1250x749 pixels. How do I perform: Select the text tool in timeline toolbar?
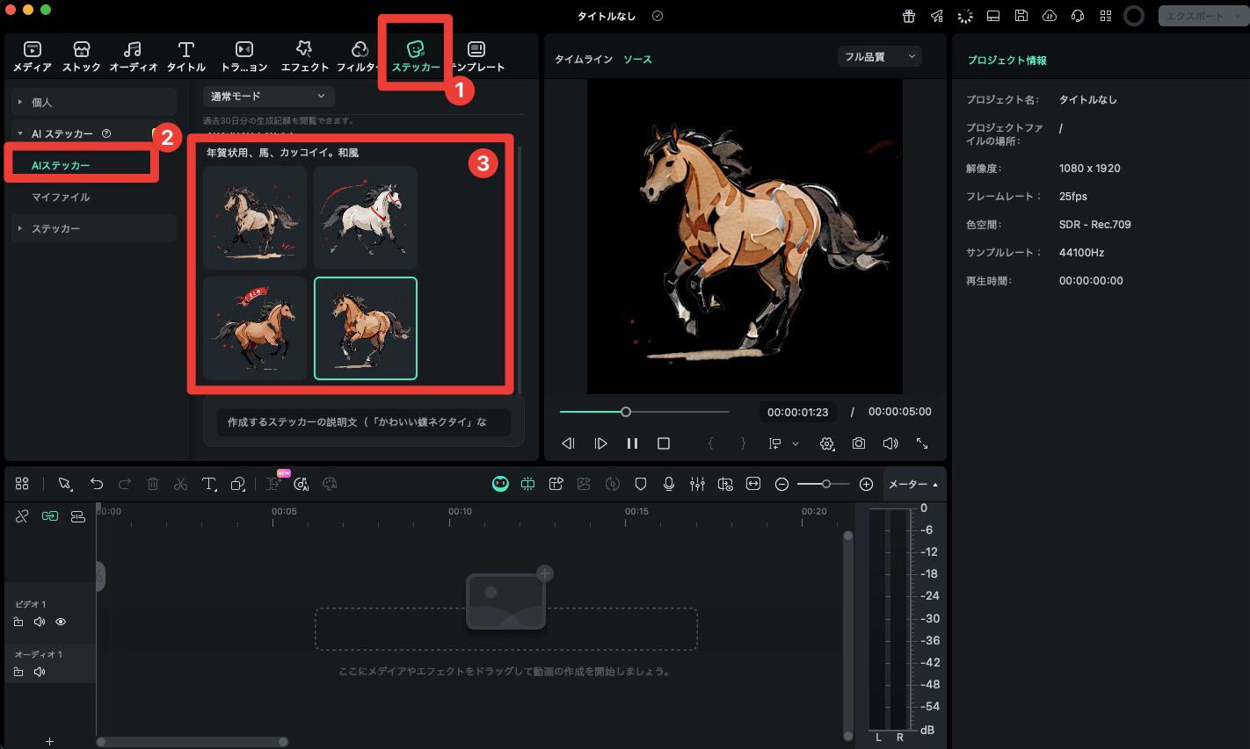209,484
